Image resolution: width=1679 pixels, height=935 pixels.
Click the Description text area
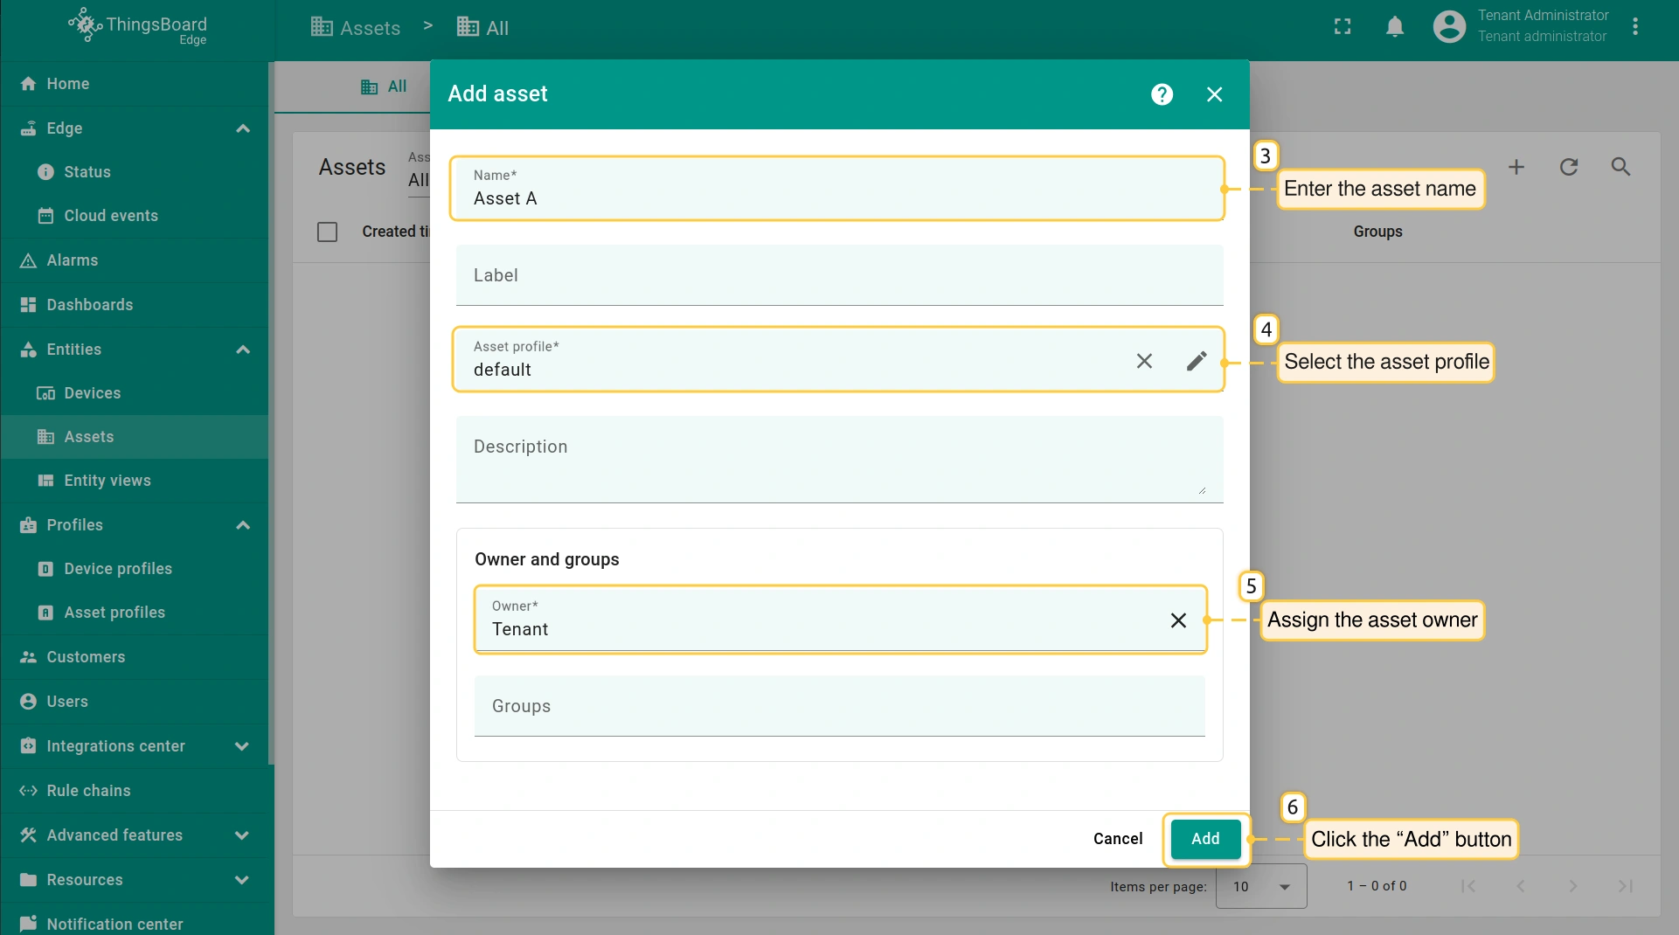tap(839, 459)
